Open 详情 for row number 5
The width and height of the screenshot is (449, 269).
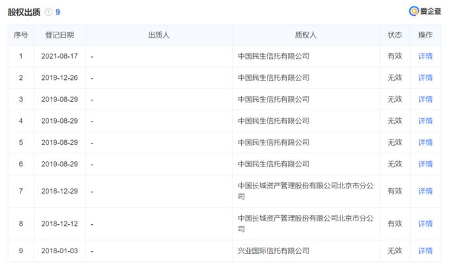[x=425, y=142]
